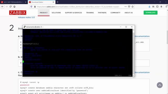Open the PRODUCT menu
Image resolution: width=168 pixels, height=94 pixels.
(x=44, y=13)
